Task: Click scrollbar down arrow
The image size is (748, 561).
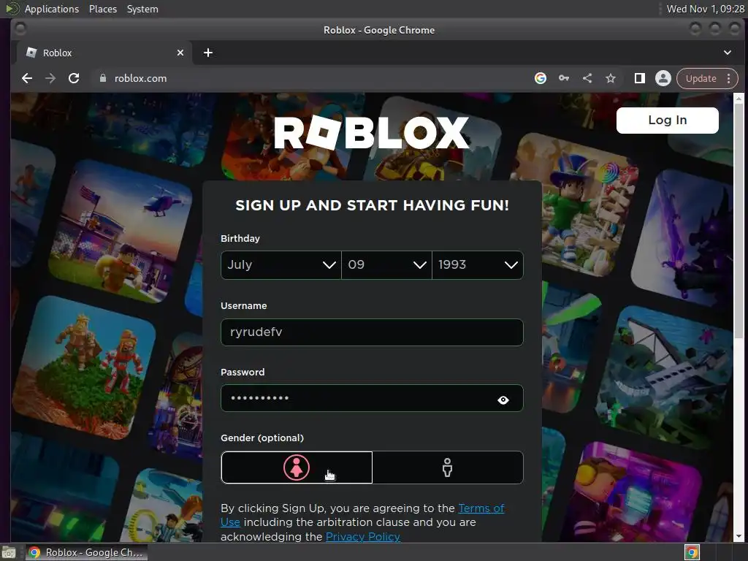Action: point(739,537)
